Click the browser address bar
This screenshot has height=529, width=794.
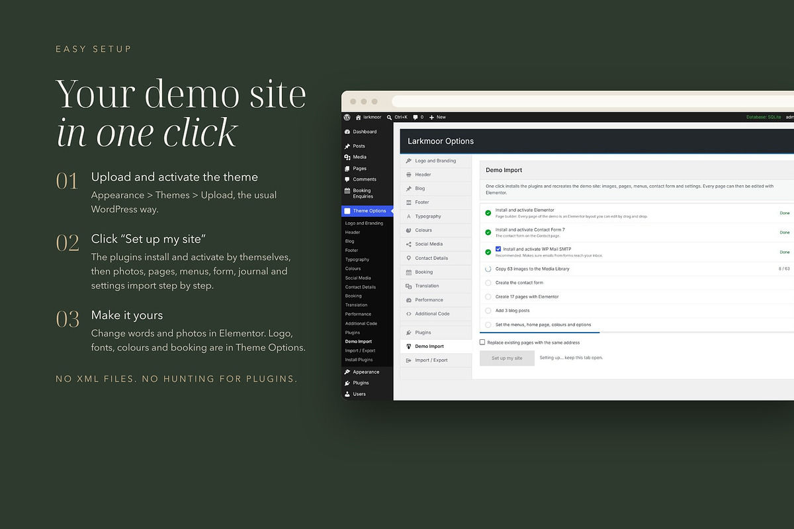point(593,101)
